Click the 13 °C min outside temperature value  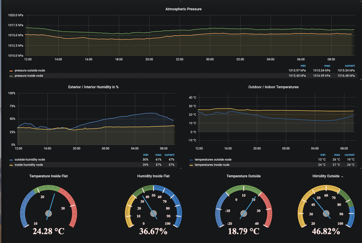(x=322, y=160)
